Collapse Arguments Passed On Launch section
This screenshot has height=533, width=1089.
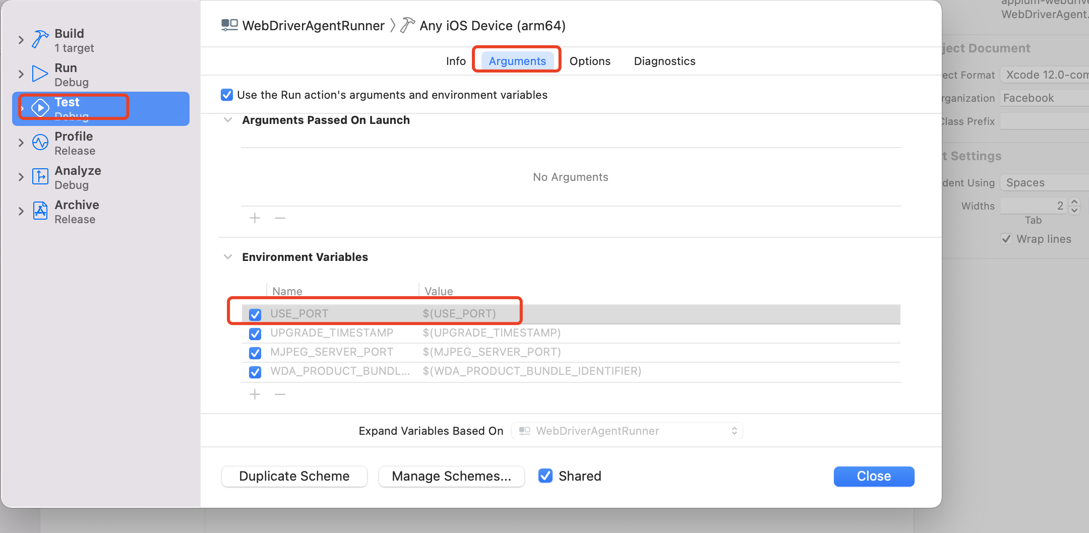(228, 120)
